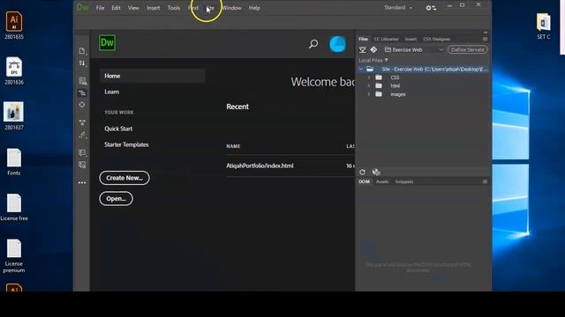Expand the images folder chevron
565x317 pixels.
click(x=369, y=94)
